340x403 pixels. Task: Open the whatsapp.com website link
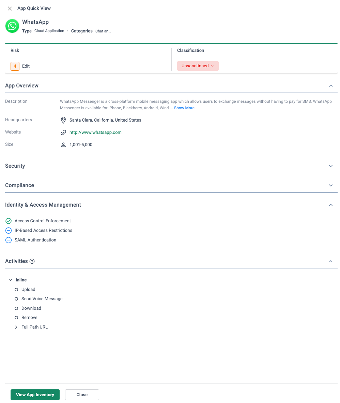(95, 133)
